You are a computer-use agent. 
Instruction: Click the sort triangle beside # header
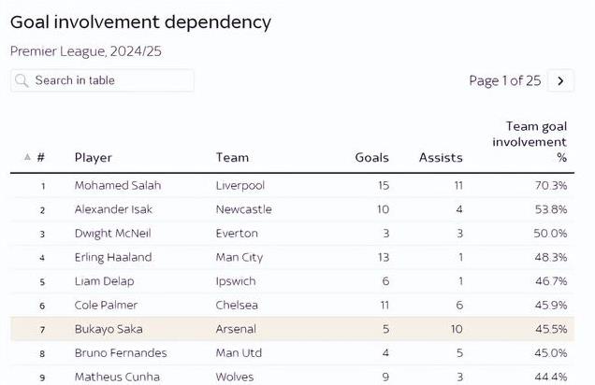[x=27, y=157]
